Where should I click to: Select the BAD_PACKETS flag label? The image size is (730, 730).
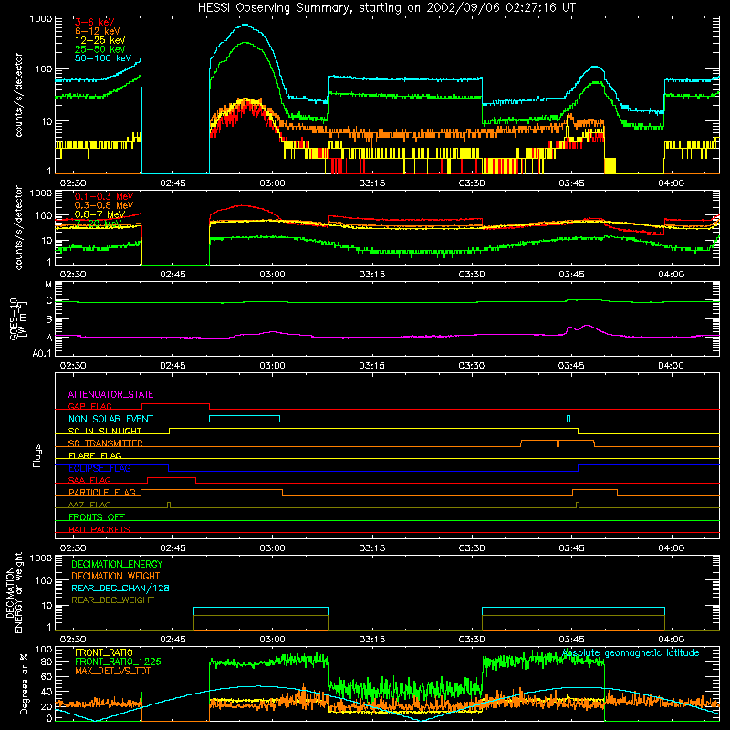coord(99,529)
